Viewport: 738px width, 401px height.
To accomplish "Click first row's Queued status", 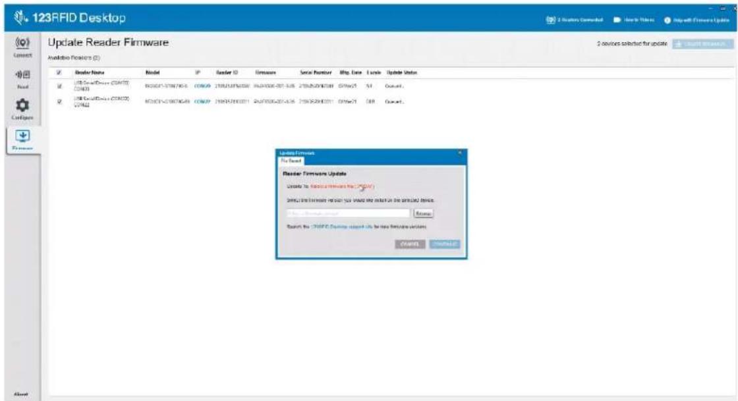I will 394,86.
